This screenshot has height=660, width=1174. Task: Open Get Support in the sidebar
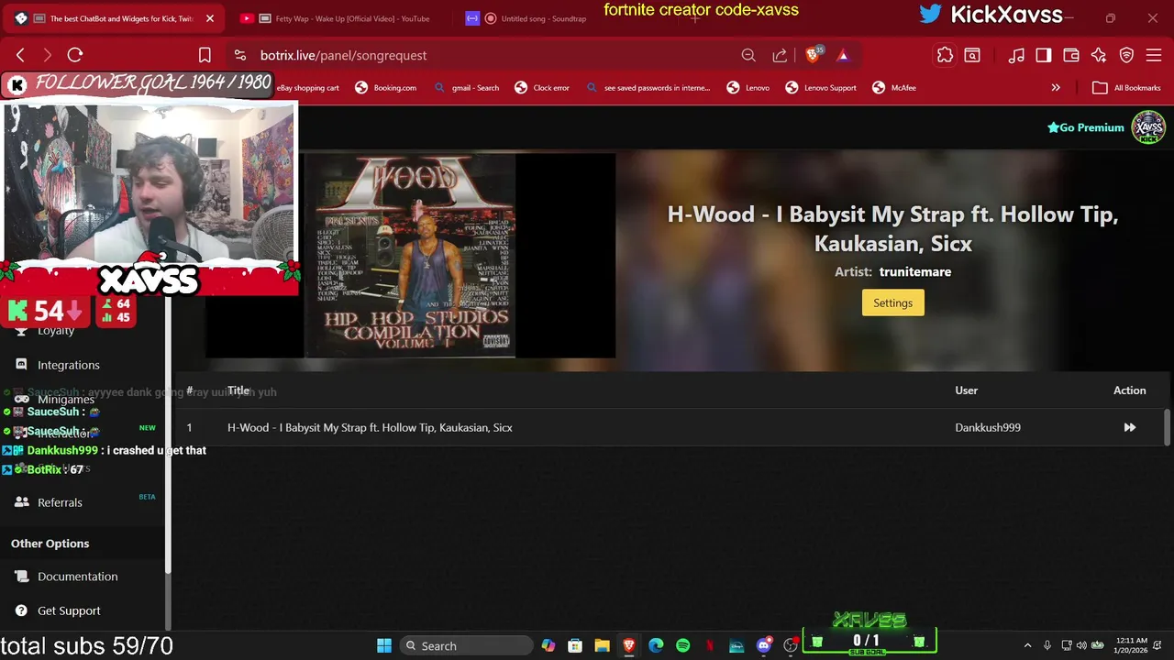click(69, 610)
